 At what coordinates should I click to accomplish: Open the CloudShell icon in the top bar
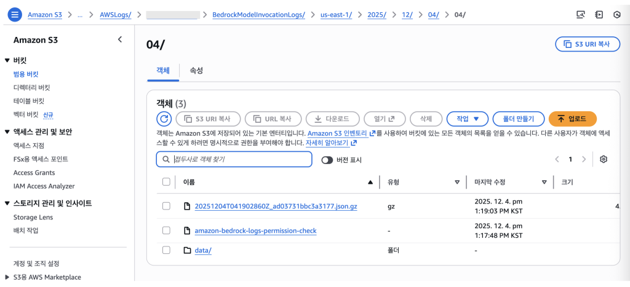pos(580,15)
